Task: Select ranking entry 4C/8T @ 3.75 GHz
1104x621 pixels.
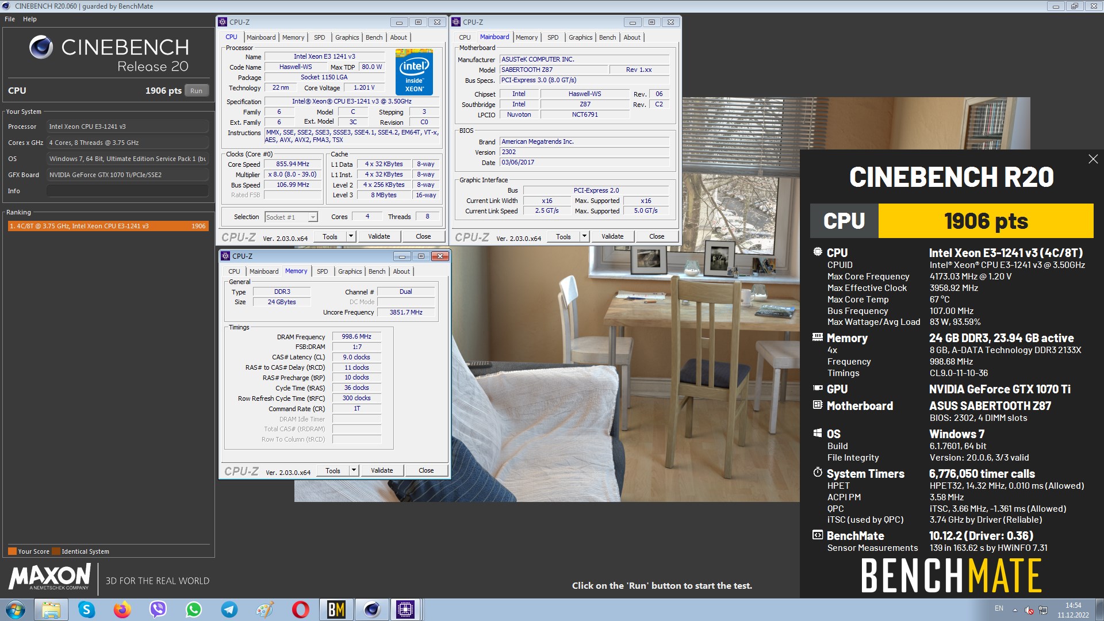Action: pos(108,226)
